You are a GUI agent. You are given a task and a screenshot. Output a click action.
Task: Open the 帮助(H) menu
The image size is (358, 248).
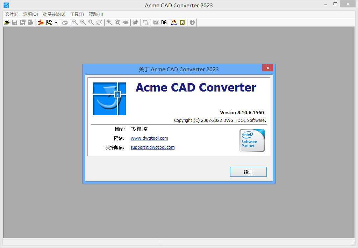96,14
